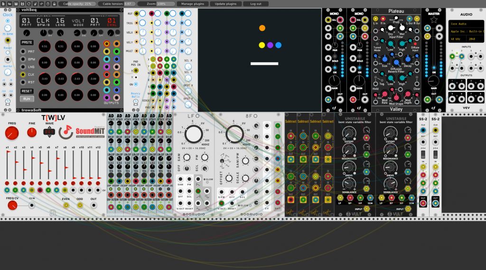Toggle the lock modules padlock icon

click(54, 4)
